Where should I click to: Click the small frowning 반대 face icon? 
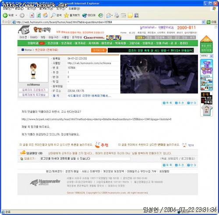(x=188, y=145)
